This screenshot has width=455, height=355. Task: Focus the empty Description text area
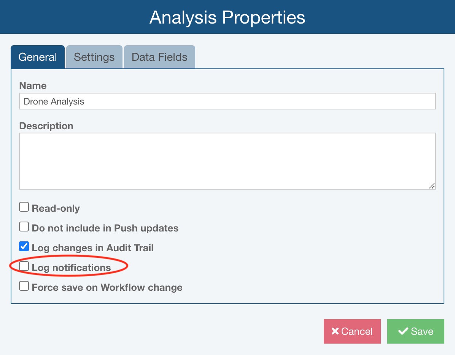tap(227, 161)
